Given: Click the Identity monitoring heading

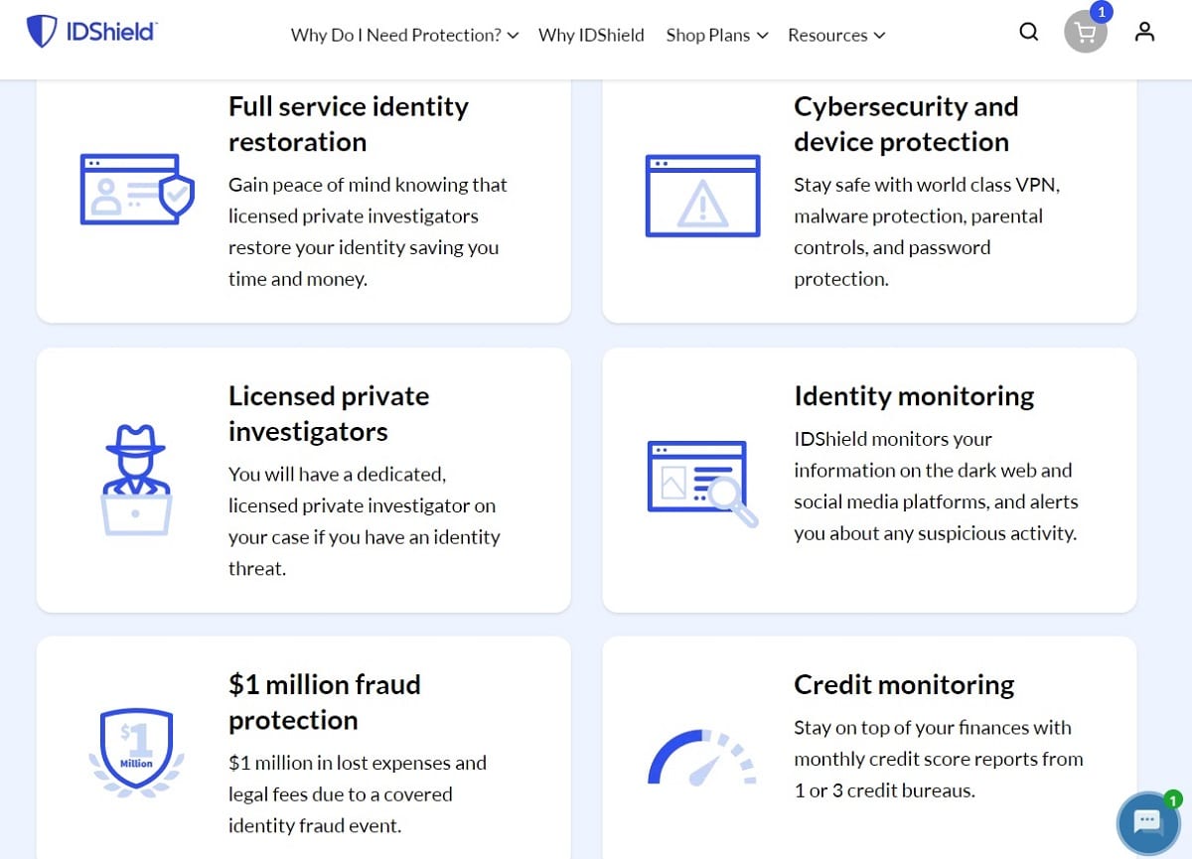Looking at the screenshot, I should (914, 396).
